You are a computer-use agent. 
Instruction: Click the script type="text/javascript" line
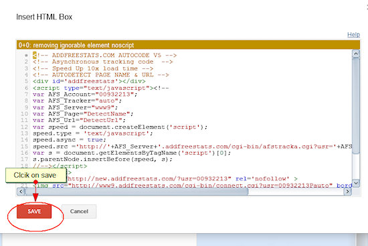[100, 88]
